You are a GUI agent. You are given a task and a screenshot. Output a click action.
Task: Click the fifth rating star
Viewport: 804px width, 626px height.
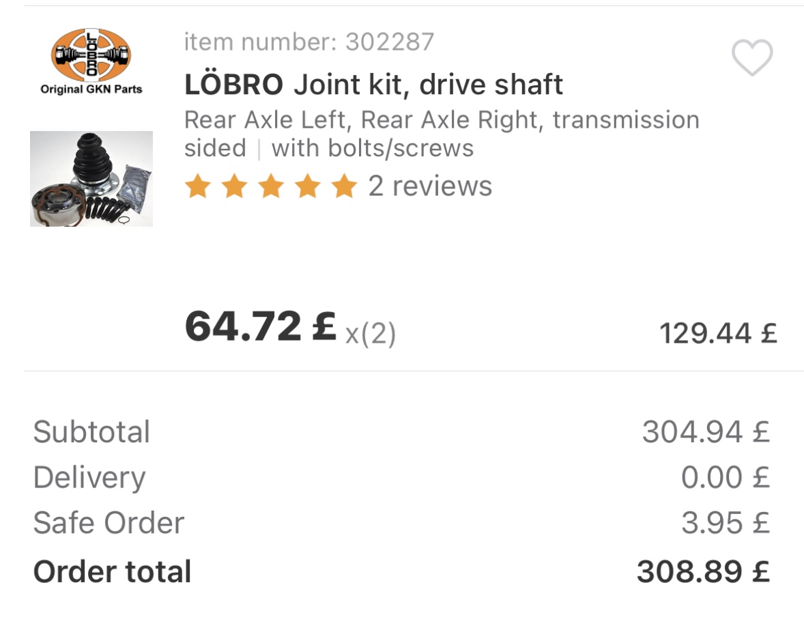click(x=344, y=186)
